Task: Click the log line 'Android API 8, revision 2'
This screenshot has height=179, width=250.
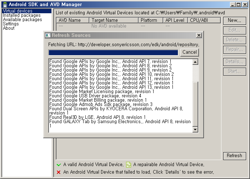Action: point(110,66)
